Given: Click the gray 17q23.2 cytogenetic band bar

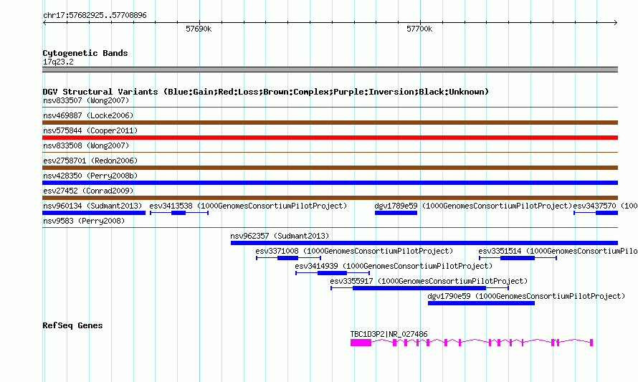Looking at the screenshot, I should tap(330, 70).
